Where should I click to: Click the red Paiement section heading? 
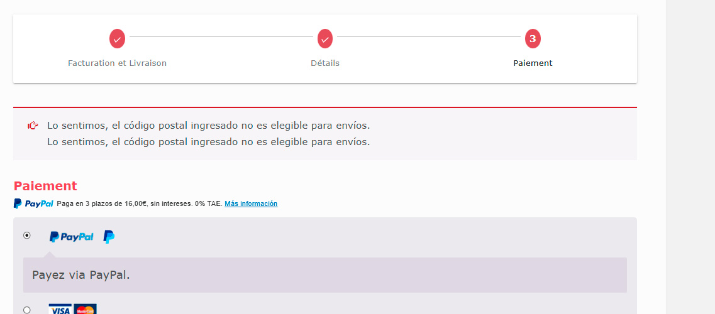click(45, 186)
